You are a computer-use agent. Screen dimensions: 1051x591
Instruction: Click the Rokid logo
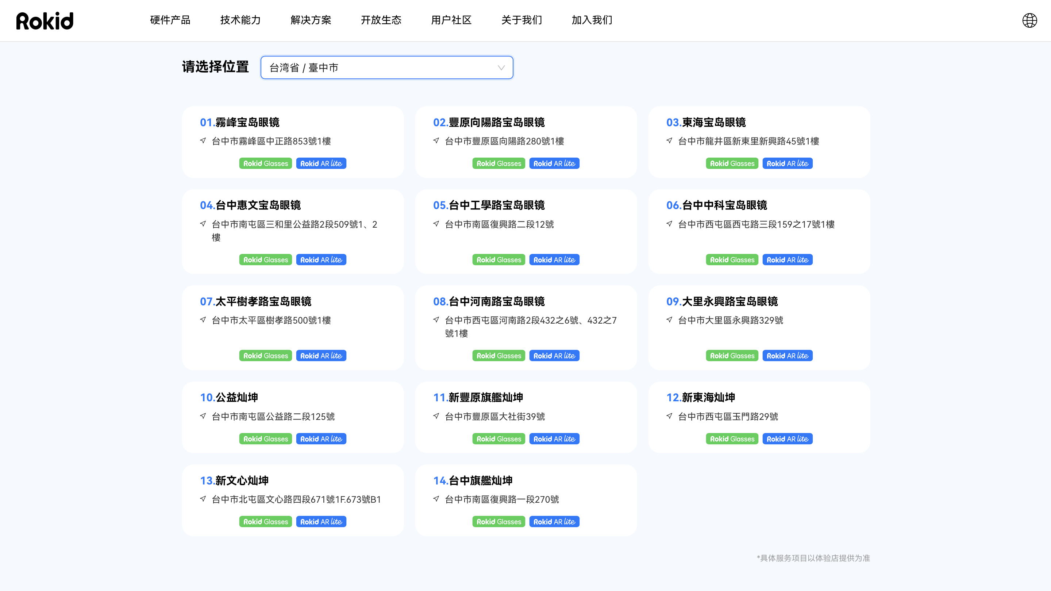(x=45, y=20)
